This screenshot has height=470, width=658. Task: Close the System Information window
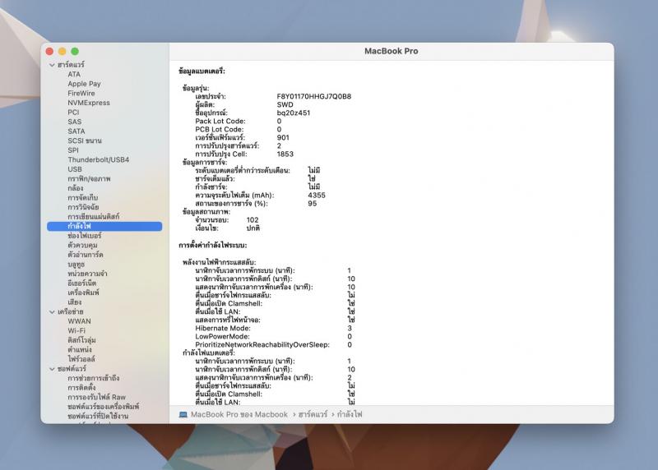[49, 51]
